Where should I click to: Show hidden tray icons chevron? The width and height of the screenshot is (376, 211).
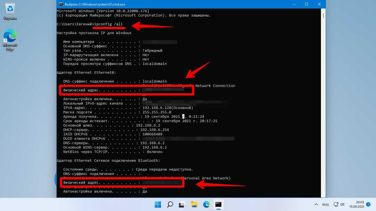coord(316,205)
